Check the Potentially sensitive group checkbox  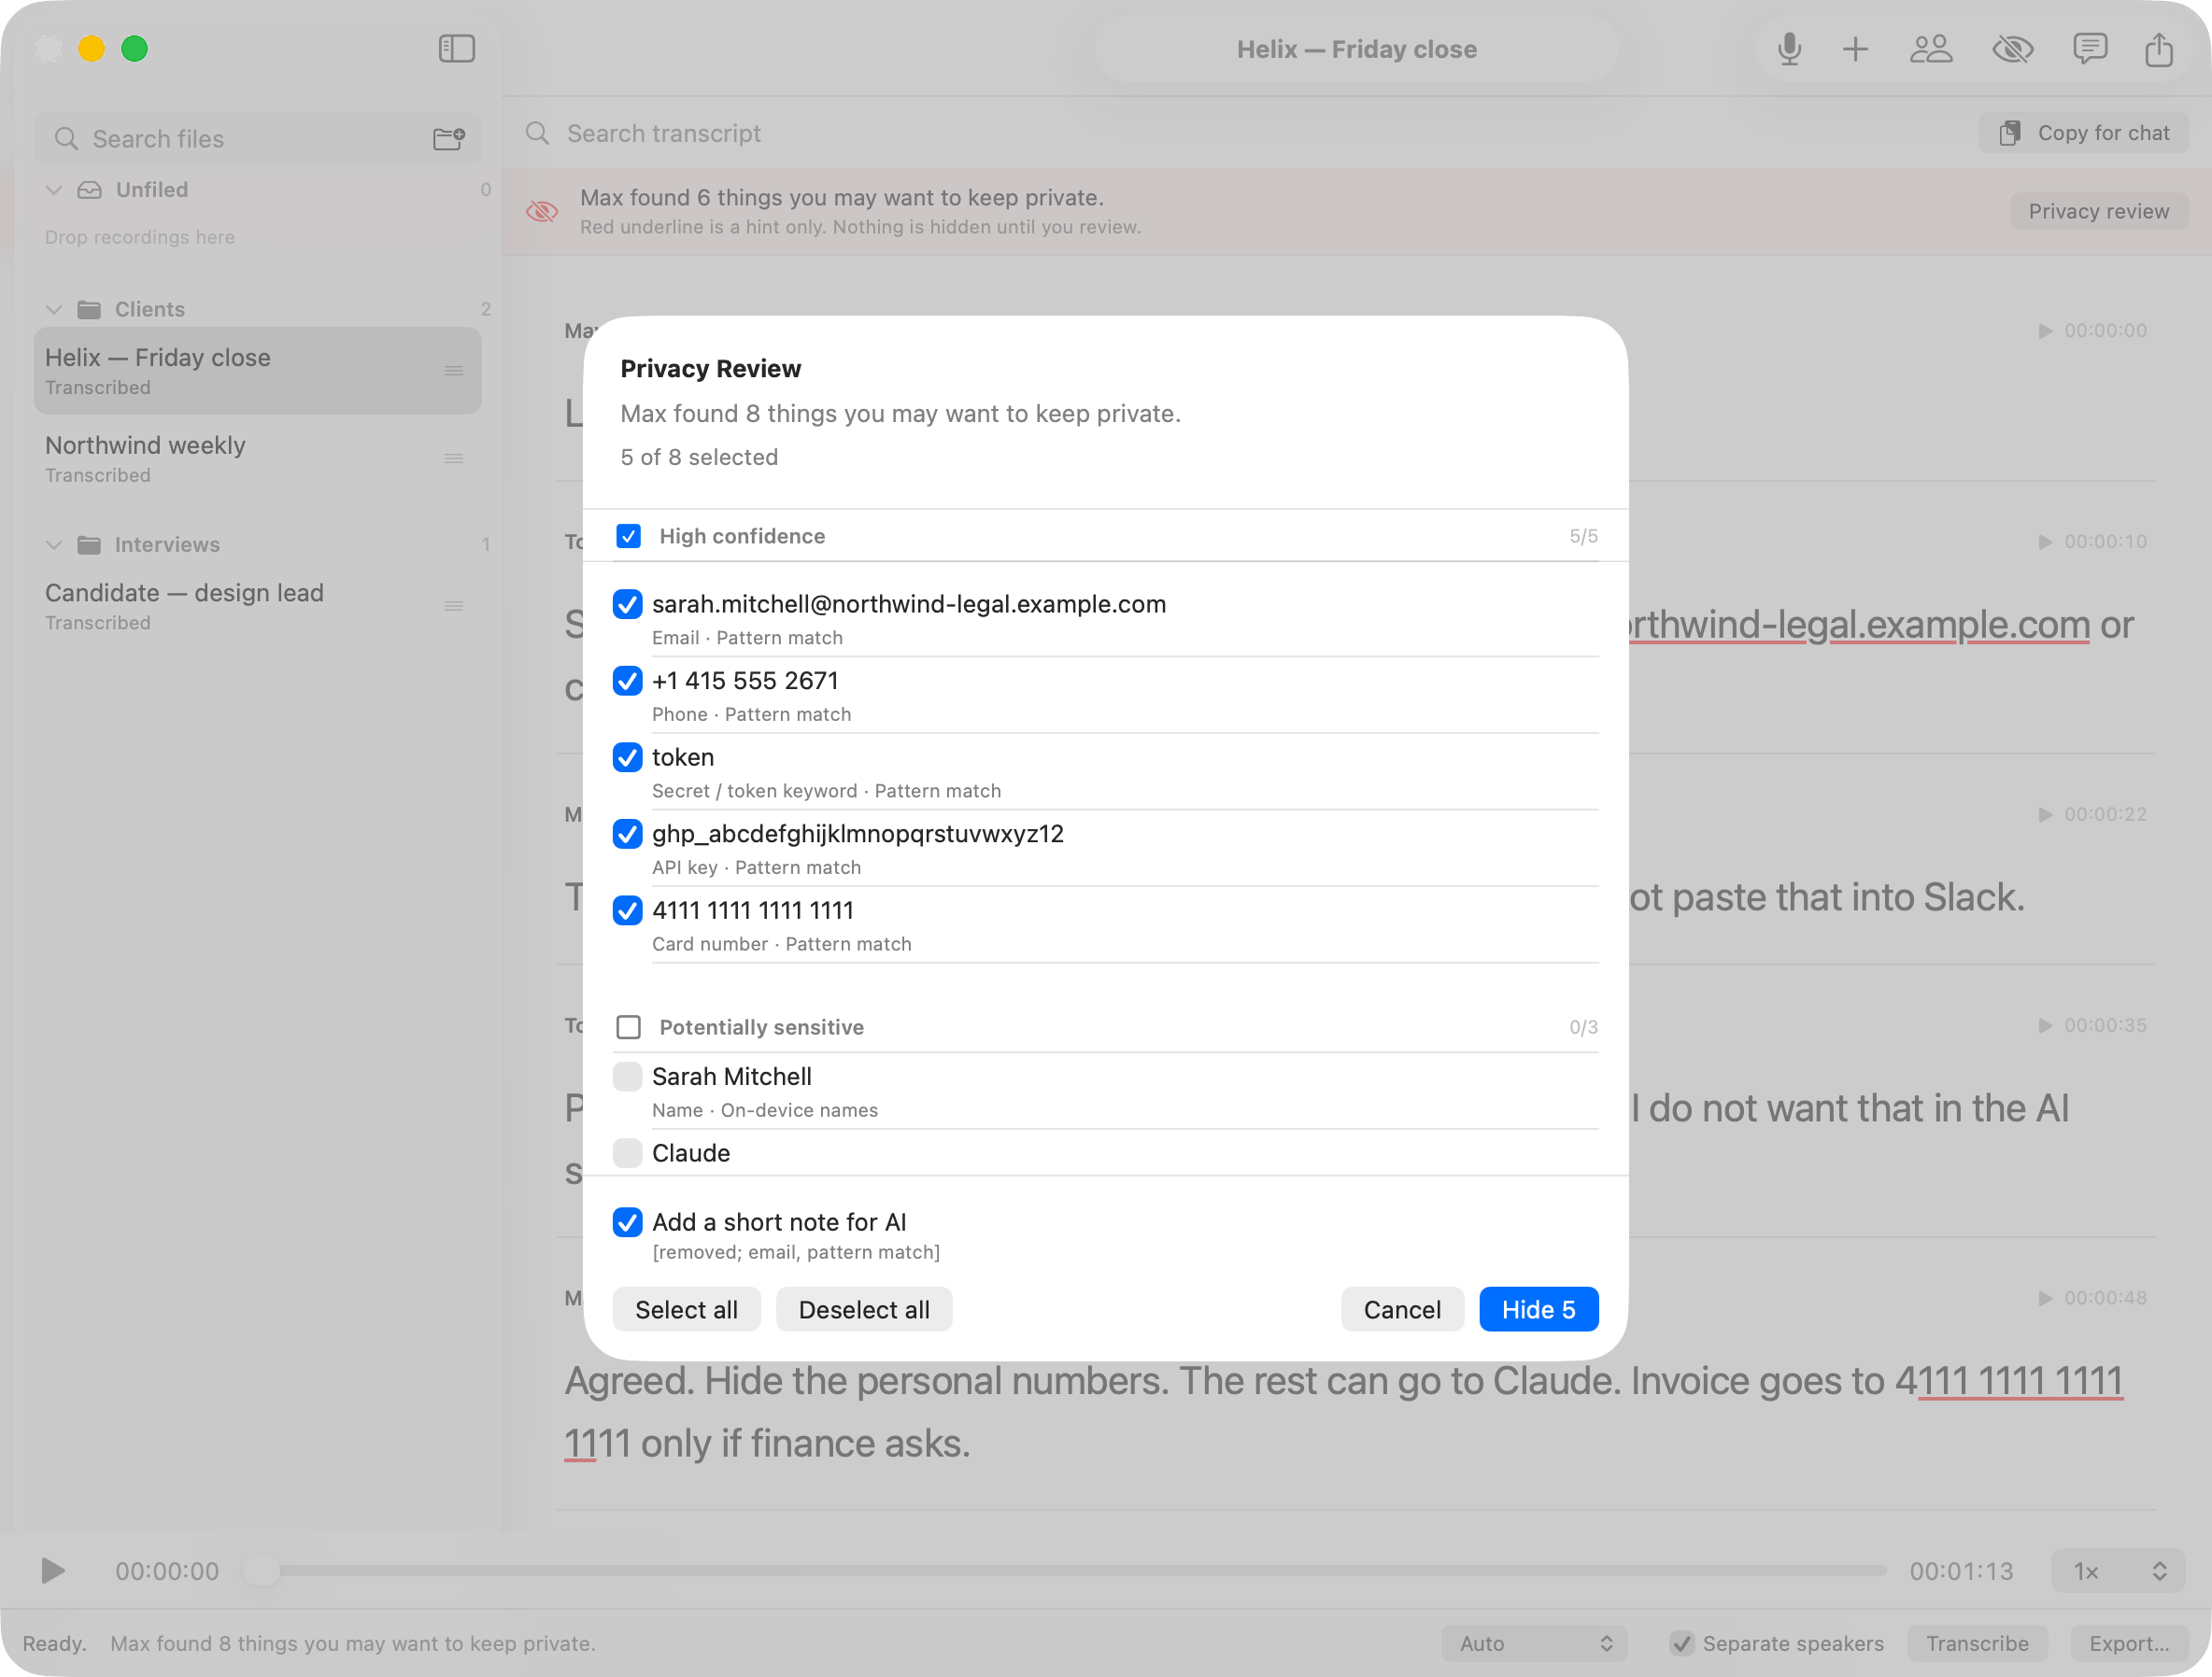pos(628,1027)
